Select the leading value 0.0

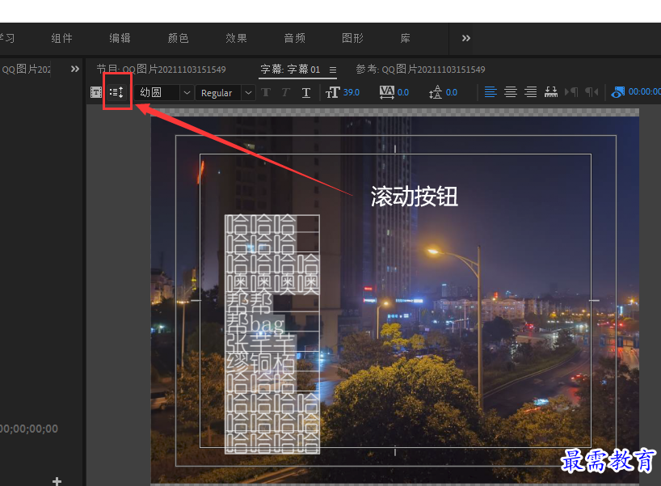click(x=452, y=92)
